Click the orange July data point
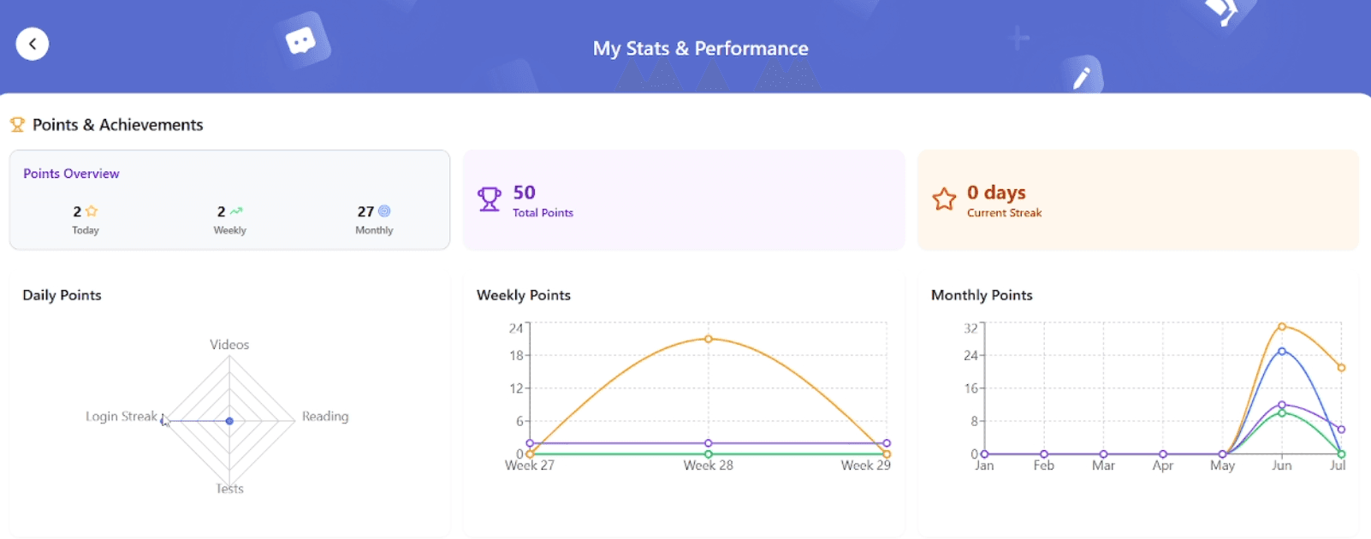The height and width of the screenshot is (539, 1371). point(1341,368)
